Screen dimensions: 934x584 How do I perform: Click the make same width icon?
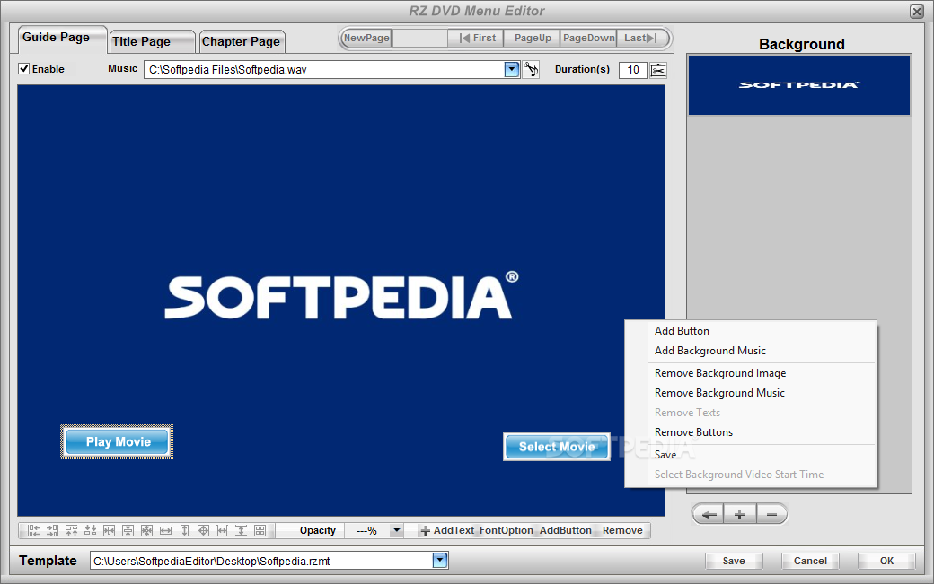[165, 530]
